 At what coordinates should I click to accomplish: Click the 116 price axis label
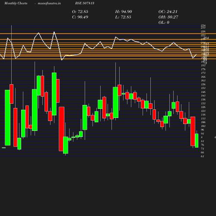click(203, 115)
